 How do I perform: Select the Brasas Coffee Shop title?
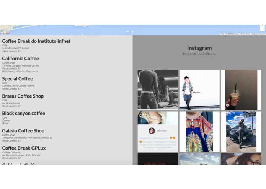tap(23, 96)
